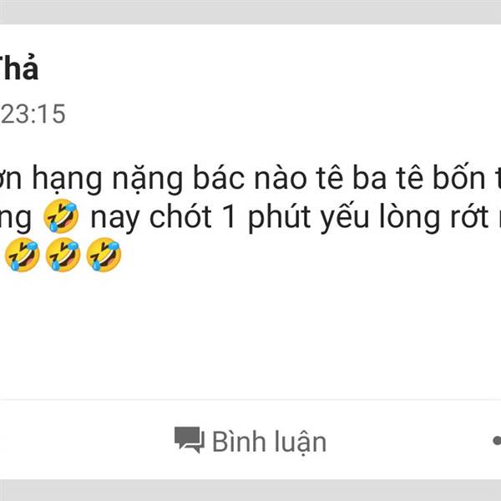Click the gray separator bar above the post

(250, 12)
